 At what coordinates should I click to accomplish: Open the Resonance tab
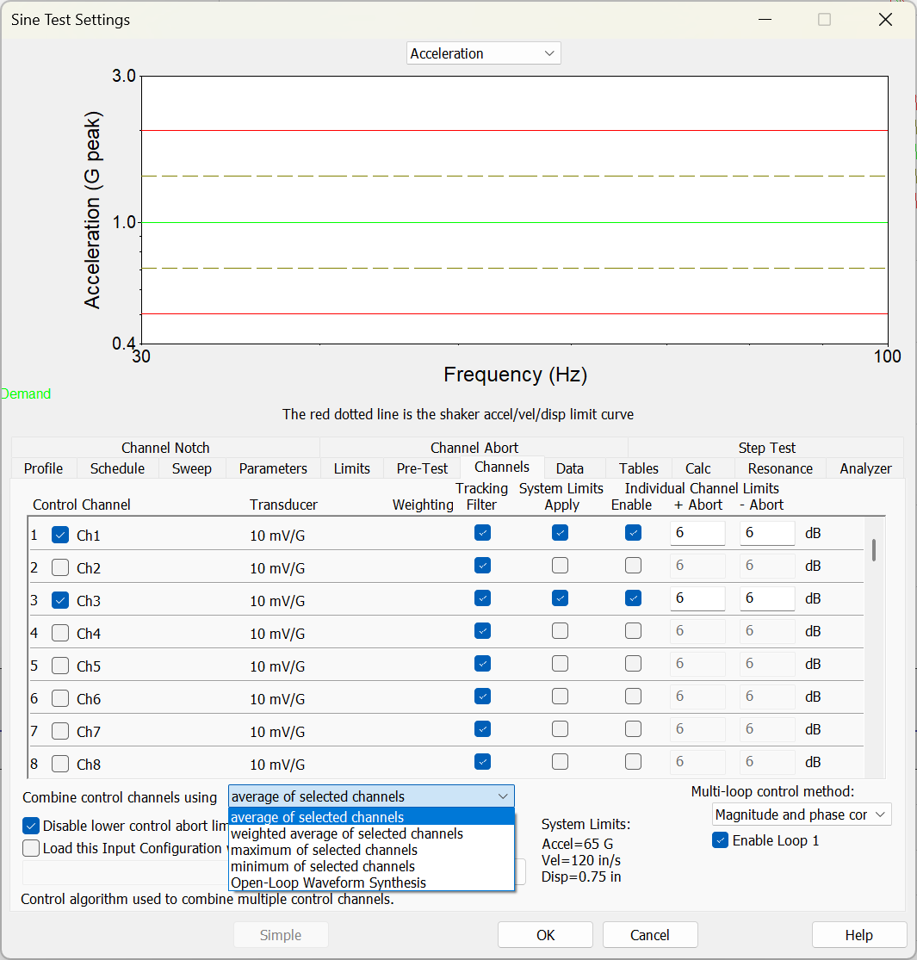pos(778,468)
